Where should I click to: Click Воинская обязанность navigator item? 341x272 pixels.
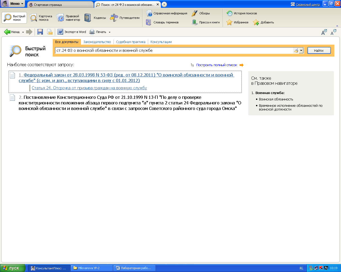[276, 99]
